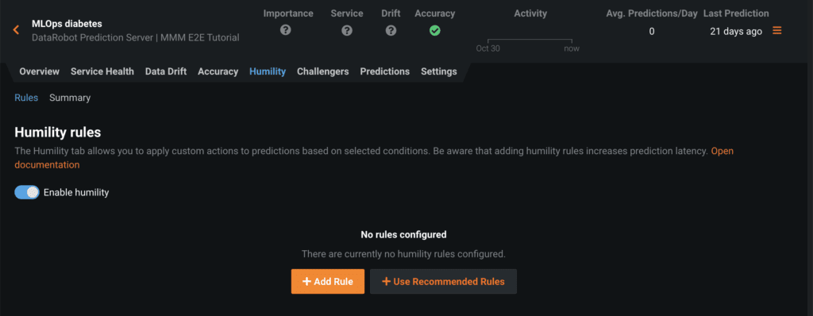
Task: Select the Summary sub-tab
Action: (70, 98)
